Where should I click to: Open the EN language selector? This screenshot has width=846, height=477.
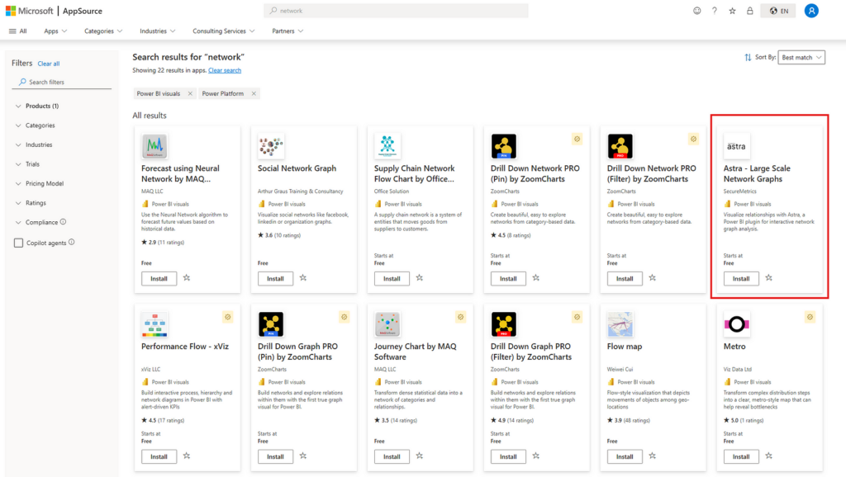pyautogui.click(x=778, y=11)
